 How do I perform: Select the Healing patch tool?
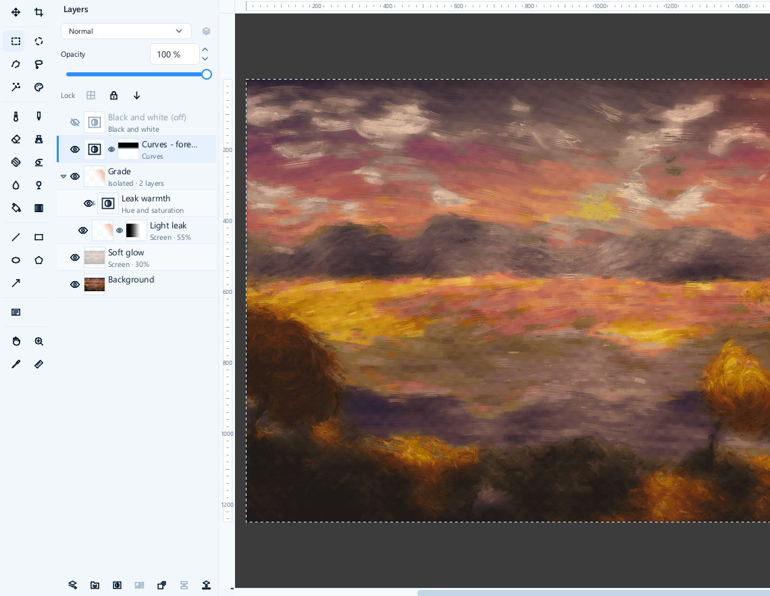click(x=16, y=162)
